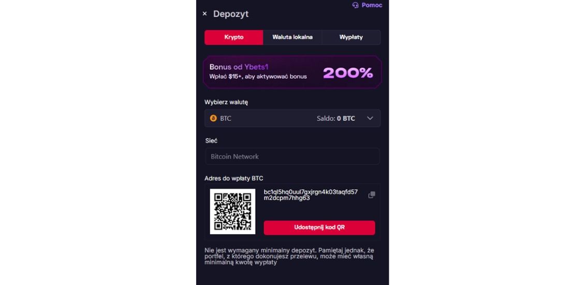Image resolution: width=585 pixels, height=285 pixels.
Task: Click the Bitcoin Network field
Action: 292,156
